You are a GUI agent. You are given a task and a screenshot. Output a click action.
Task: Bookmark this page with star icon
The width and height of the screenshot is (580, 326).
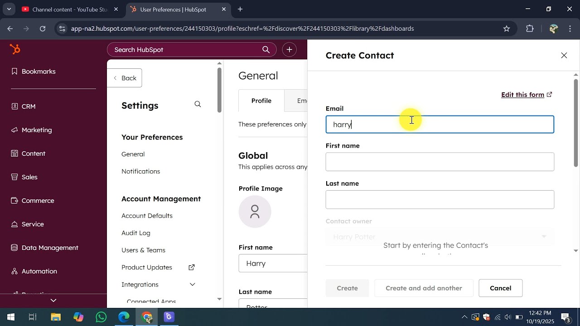[x=507, y=29]
